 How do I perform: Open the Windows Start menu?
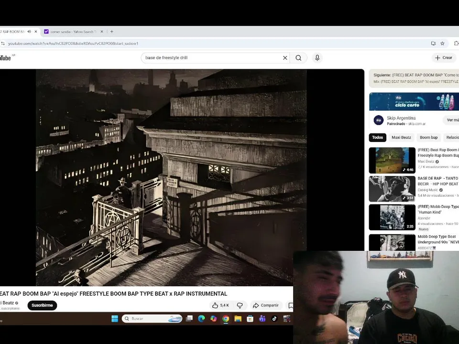coord(115,319)
